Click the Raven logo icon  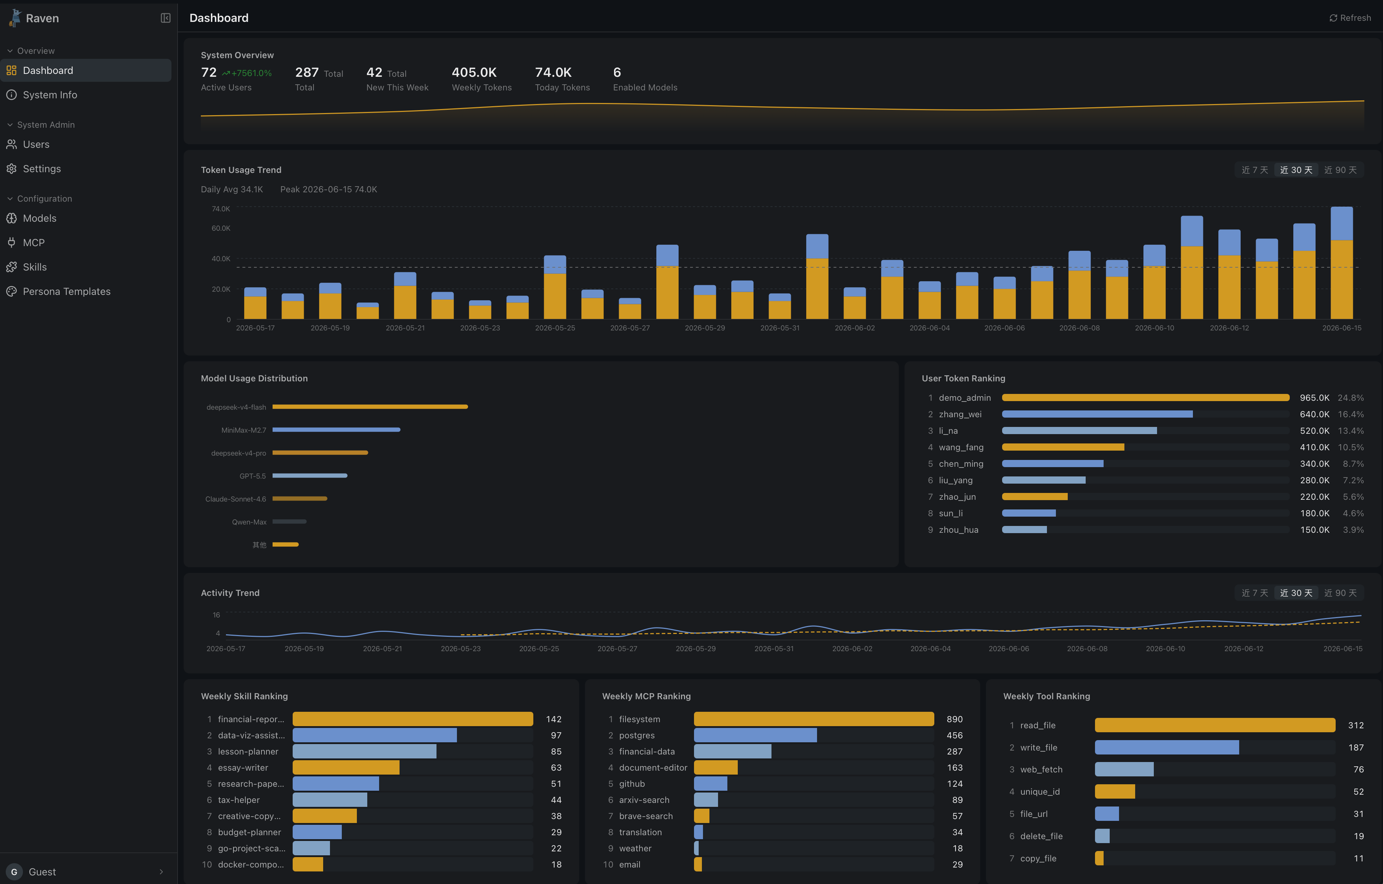14,18
